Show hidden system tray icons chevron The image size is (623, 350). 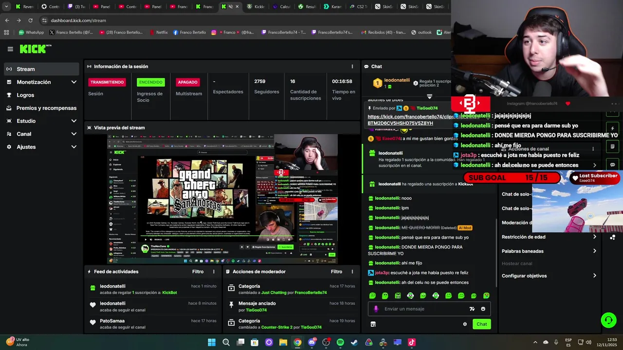[535, 342]
